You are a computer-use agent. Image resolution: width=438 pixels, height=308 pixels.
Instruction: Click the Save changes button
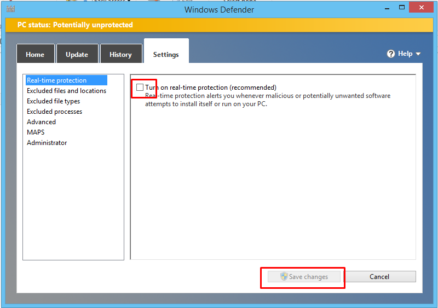click(304, 277)
